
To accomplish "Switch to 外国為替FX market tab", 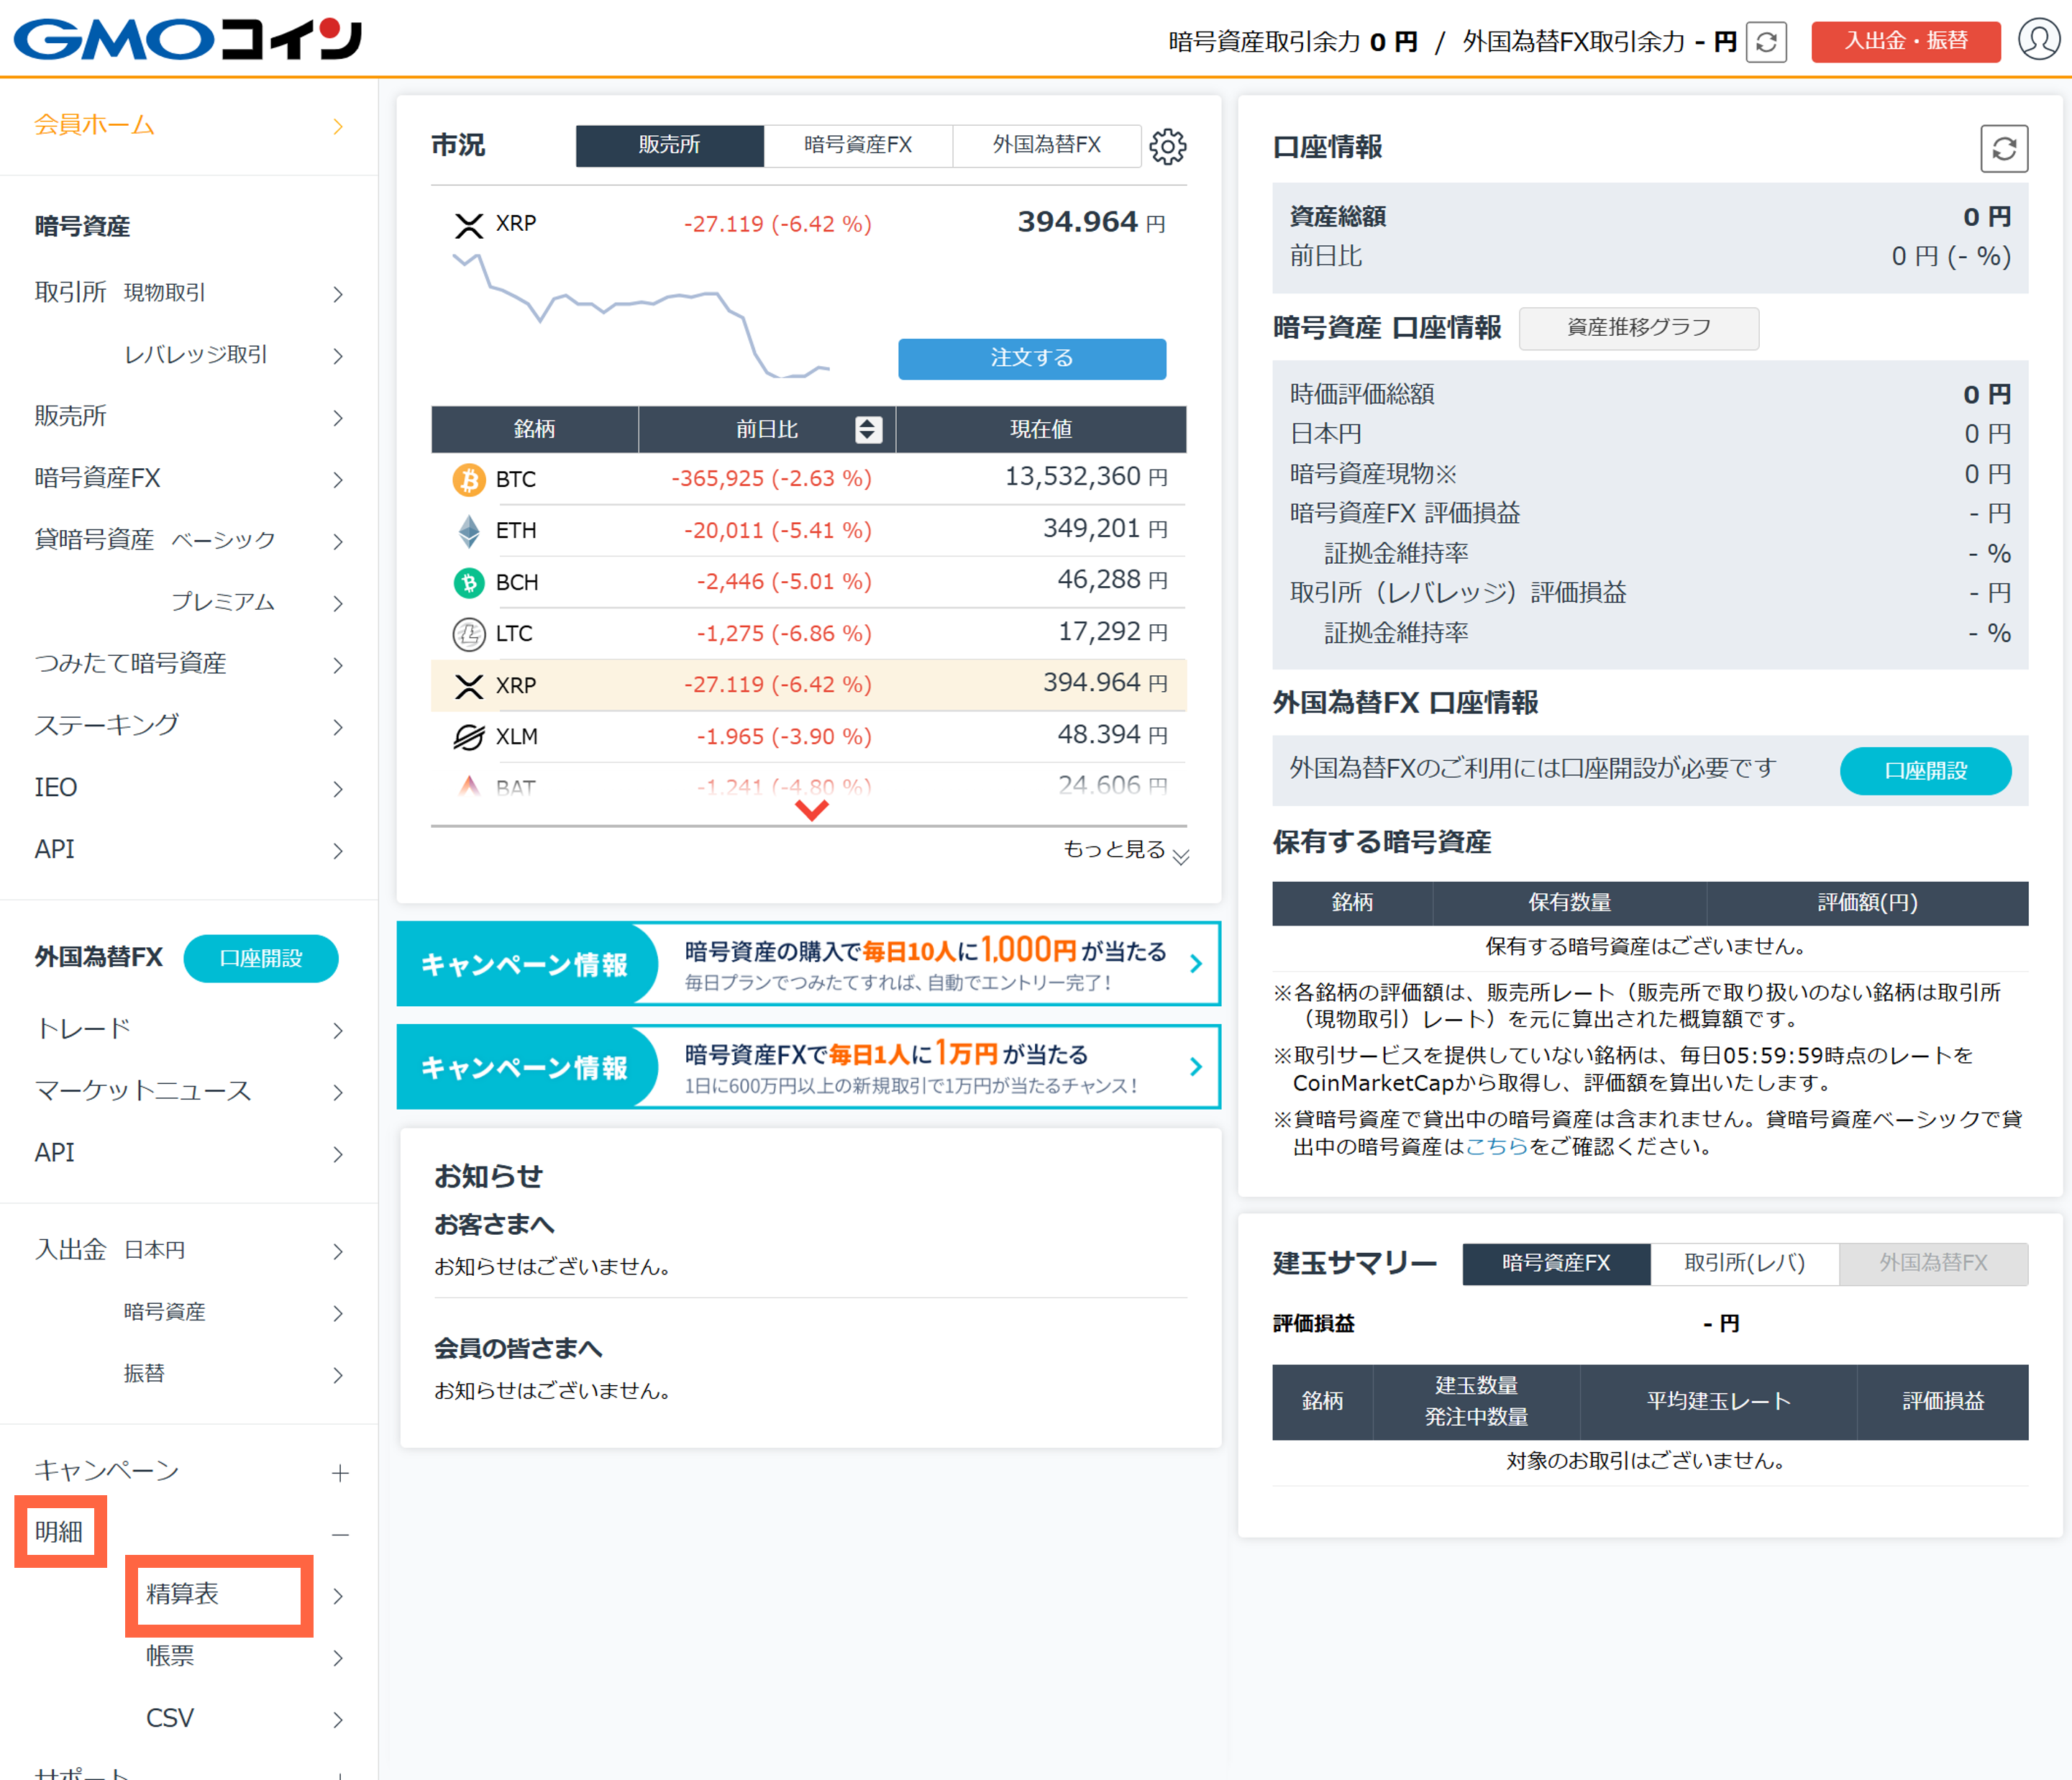I will (1046, 146).
